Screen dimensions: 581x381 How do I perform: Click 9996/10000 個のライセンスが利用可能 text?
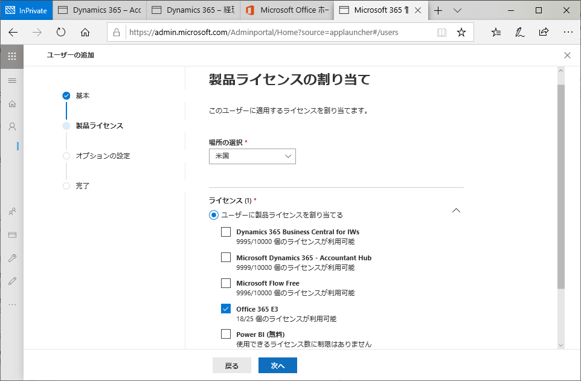pyautogui.click(x=295, y=293)
